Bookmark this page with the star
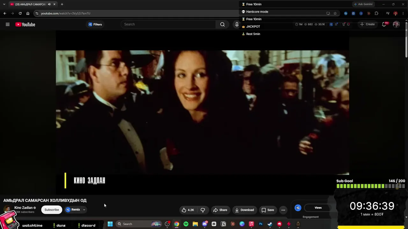 [x=335, y=13]
